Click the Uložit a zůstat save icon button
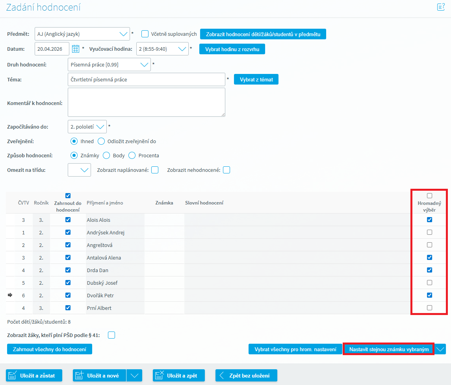 pyautogui.click(x=35, y=376)
